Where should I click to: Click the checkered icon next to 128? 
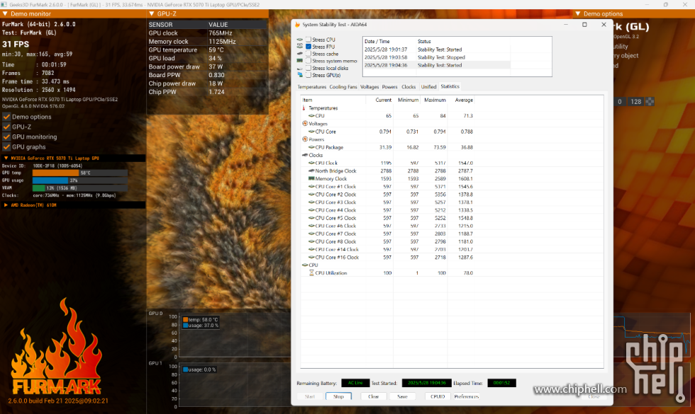click(650, 102)
